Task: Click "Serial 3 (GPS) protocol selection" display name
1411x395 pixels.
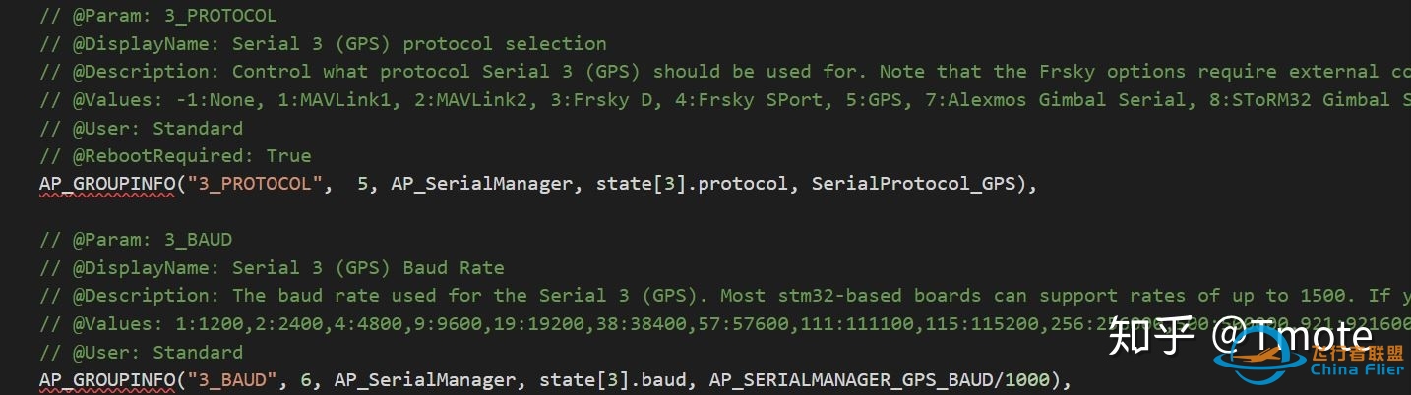Action: (419, 44)
